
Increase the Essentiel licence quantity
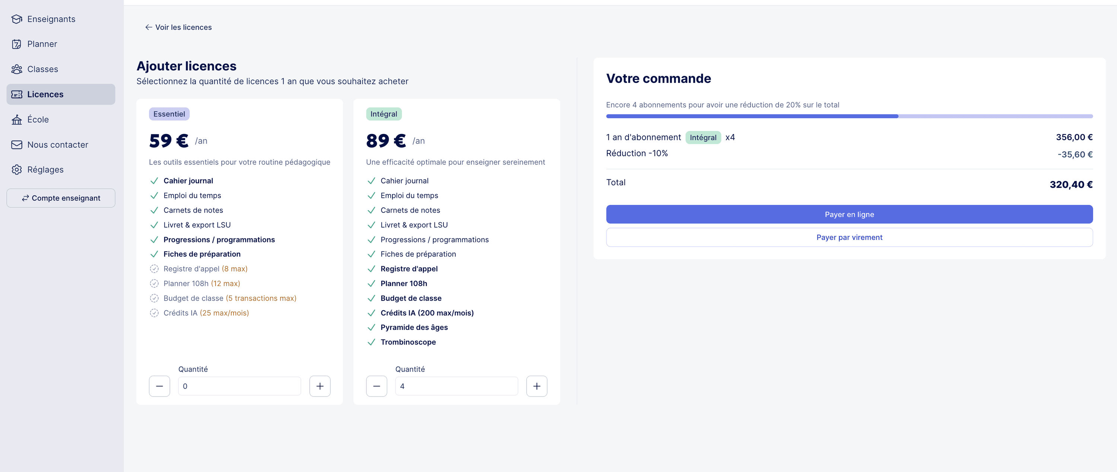pyautogui.click(x=320, y=386)
